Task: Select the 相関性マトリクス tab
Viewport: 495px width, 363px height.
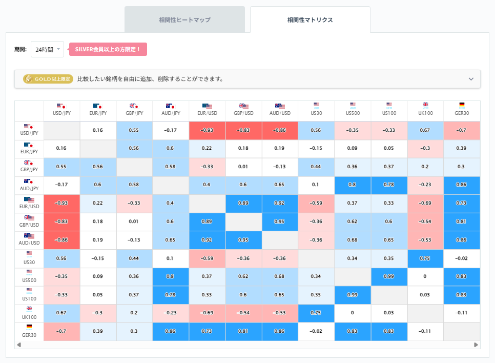Action: coord(310,19)
